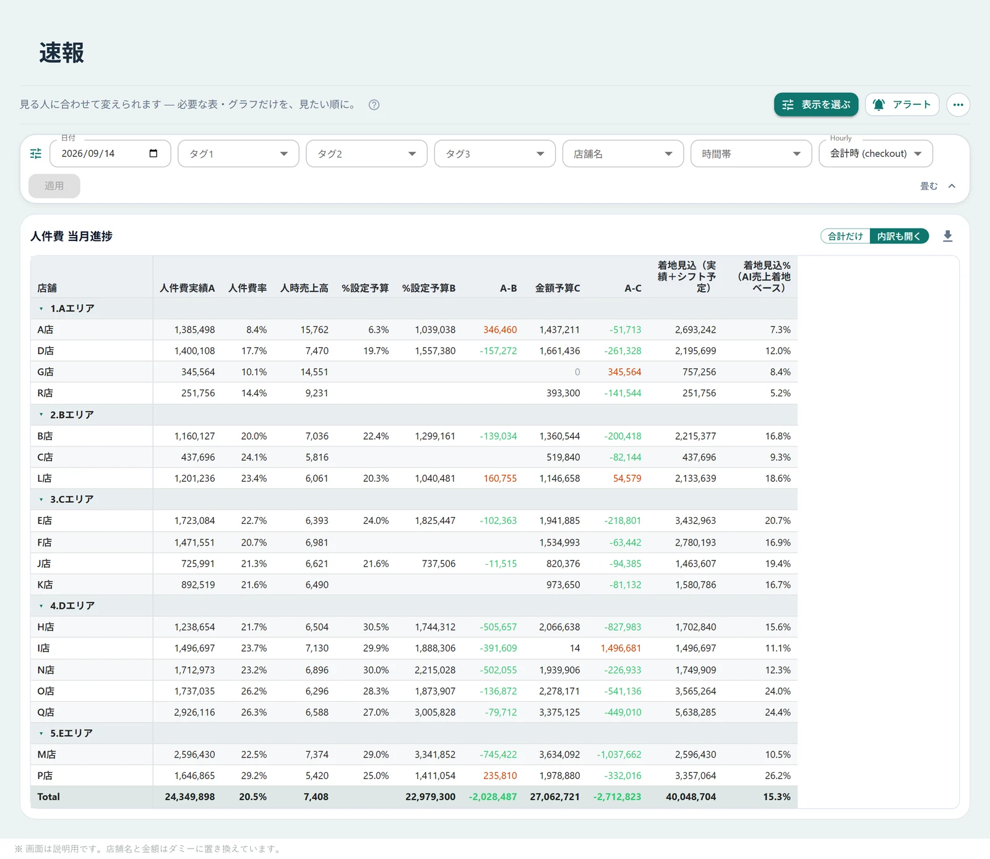Viewport: 990px width, 859px height.
Task: Click the disabled 適用 button
Action: [54, 186]
